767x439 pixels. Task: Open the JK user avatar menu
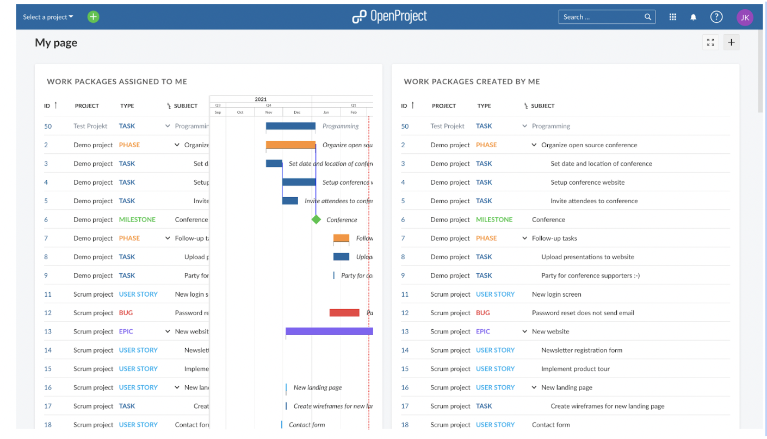click(745, 17)
